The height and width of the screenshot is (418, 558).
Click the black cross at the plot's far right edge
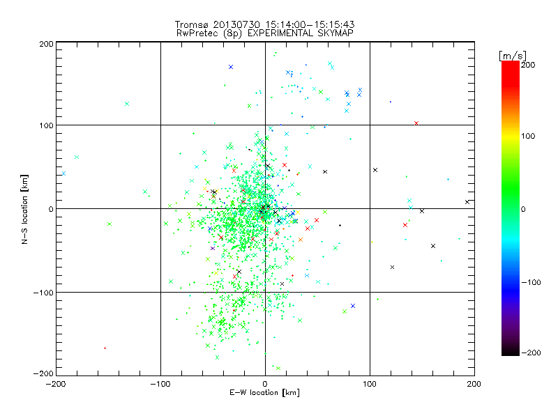click(x=467, y=202)
